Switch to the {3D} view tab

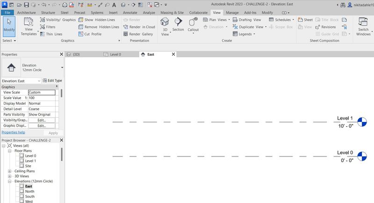(76, 54)
